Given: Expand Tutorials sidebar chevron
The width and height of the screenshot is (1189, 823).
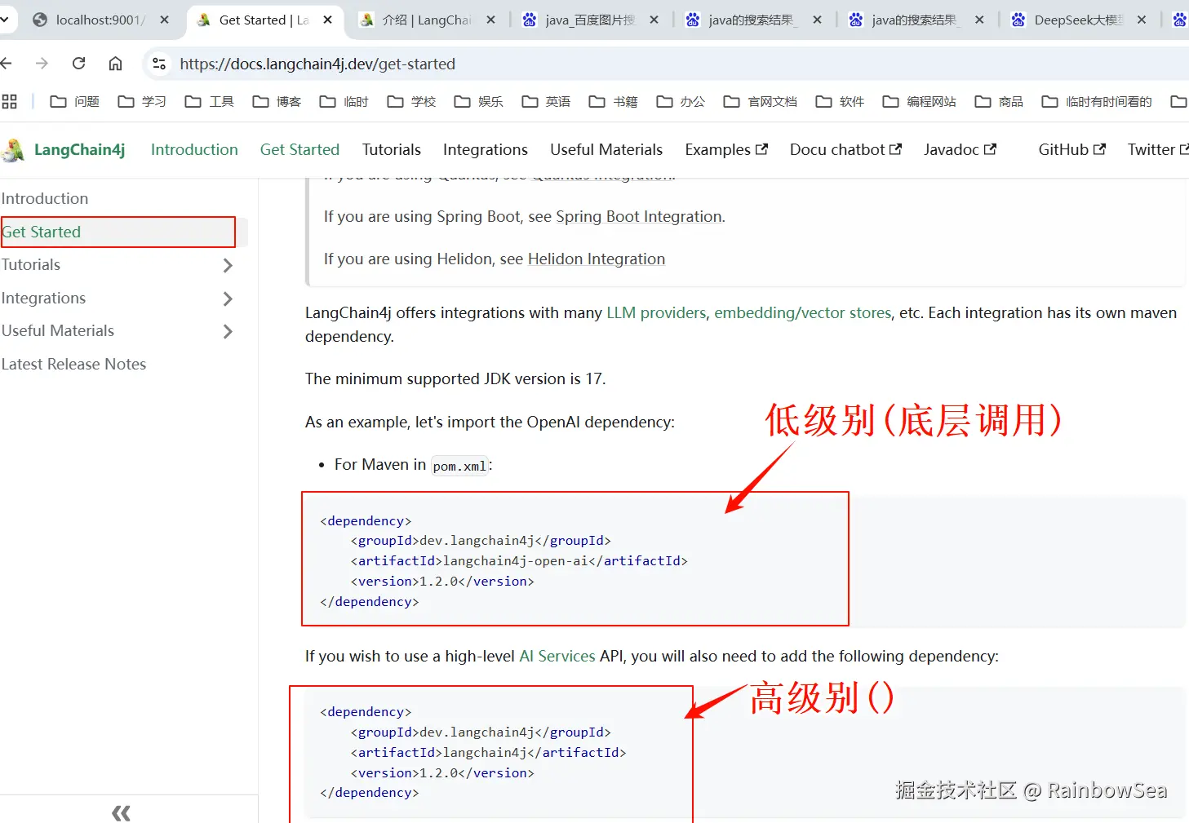Looking at the screenshot, I should pyautogui.click(x=228, y=265).
